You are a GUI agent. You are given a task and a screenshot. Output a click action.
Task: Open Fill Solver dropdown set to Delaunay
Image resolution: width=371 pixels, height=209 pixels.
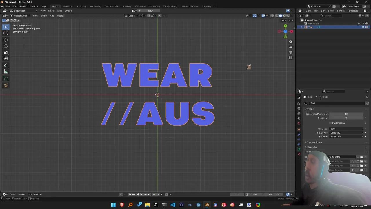pos(346,133)
